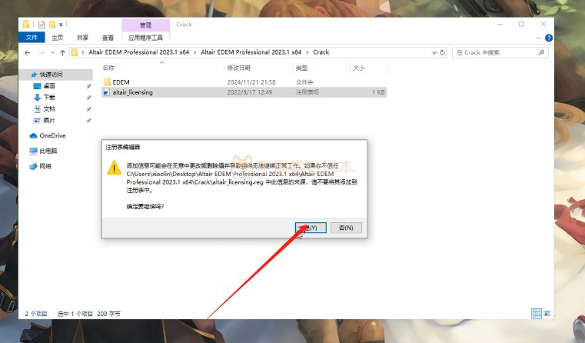Open 图片 in the sidebar
Viewport: 585px width, 343px height.
[49, 120]
